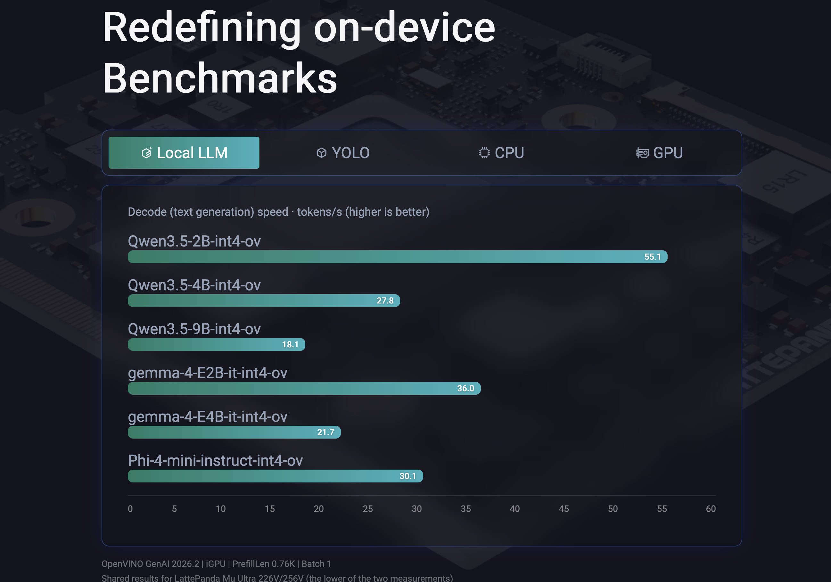Click the Qwen3.5-2B-int4-ov bar

[398, 257]
